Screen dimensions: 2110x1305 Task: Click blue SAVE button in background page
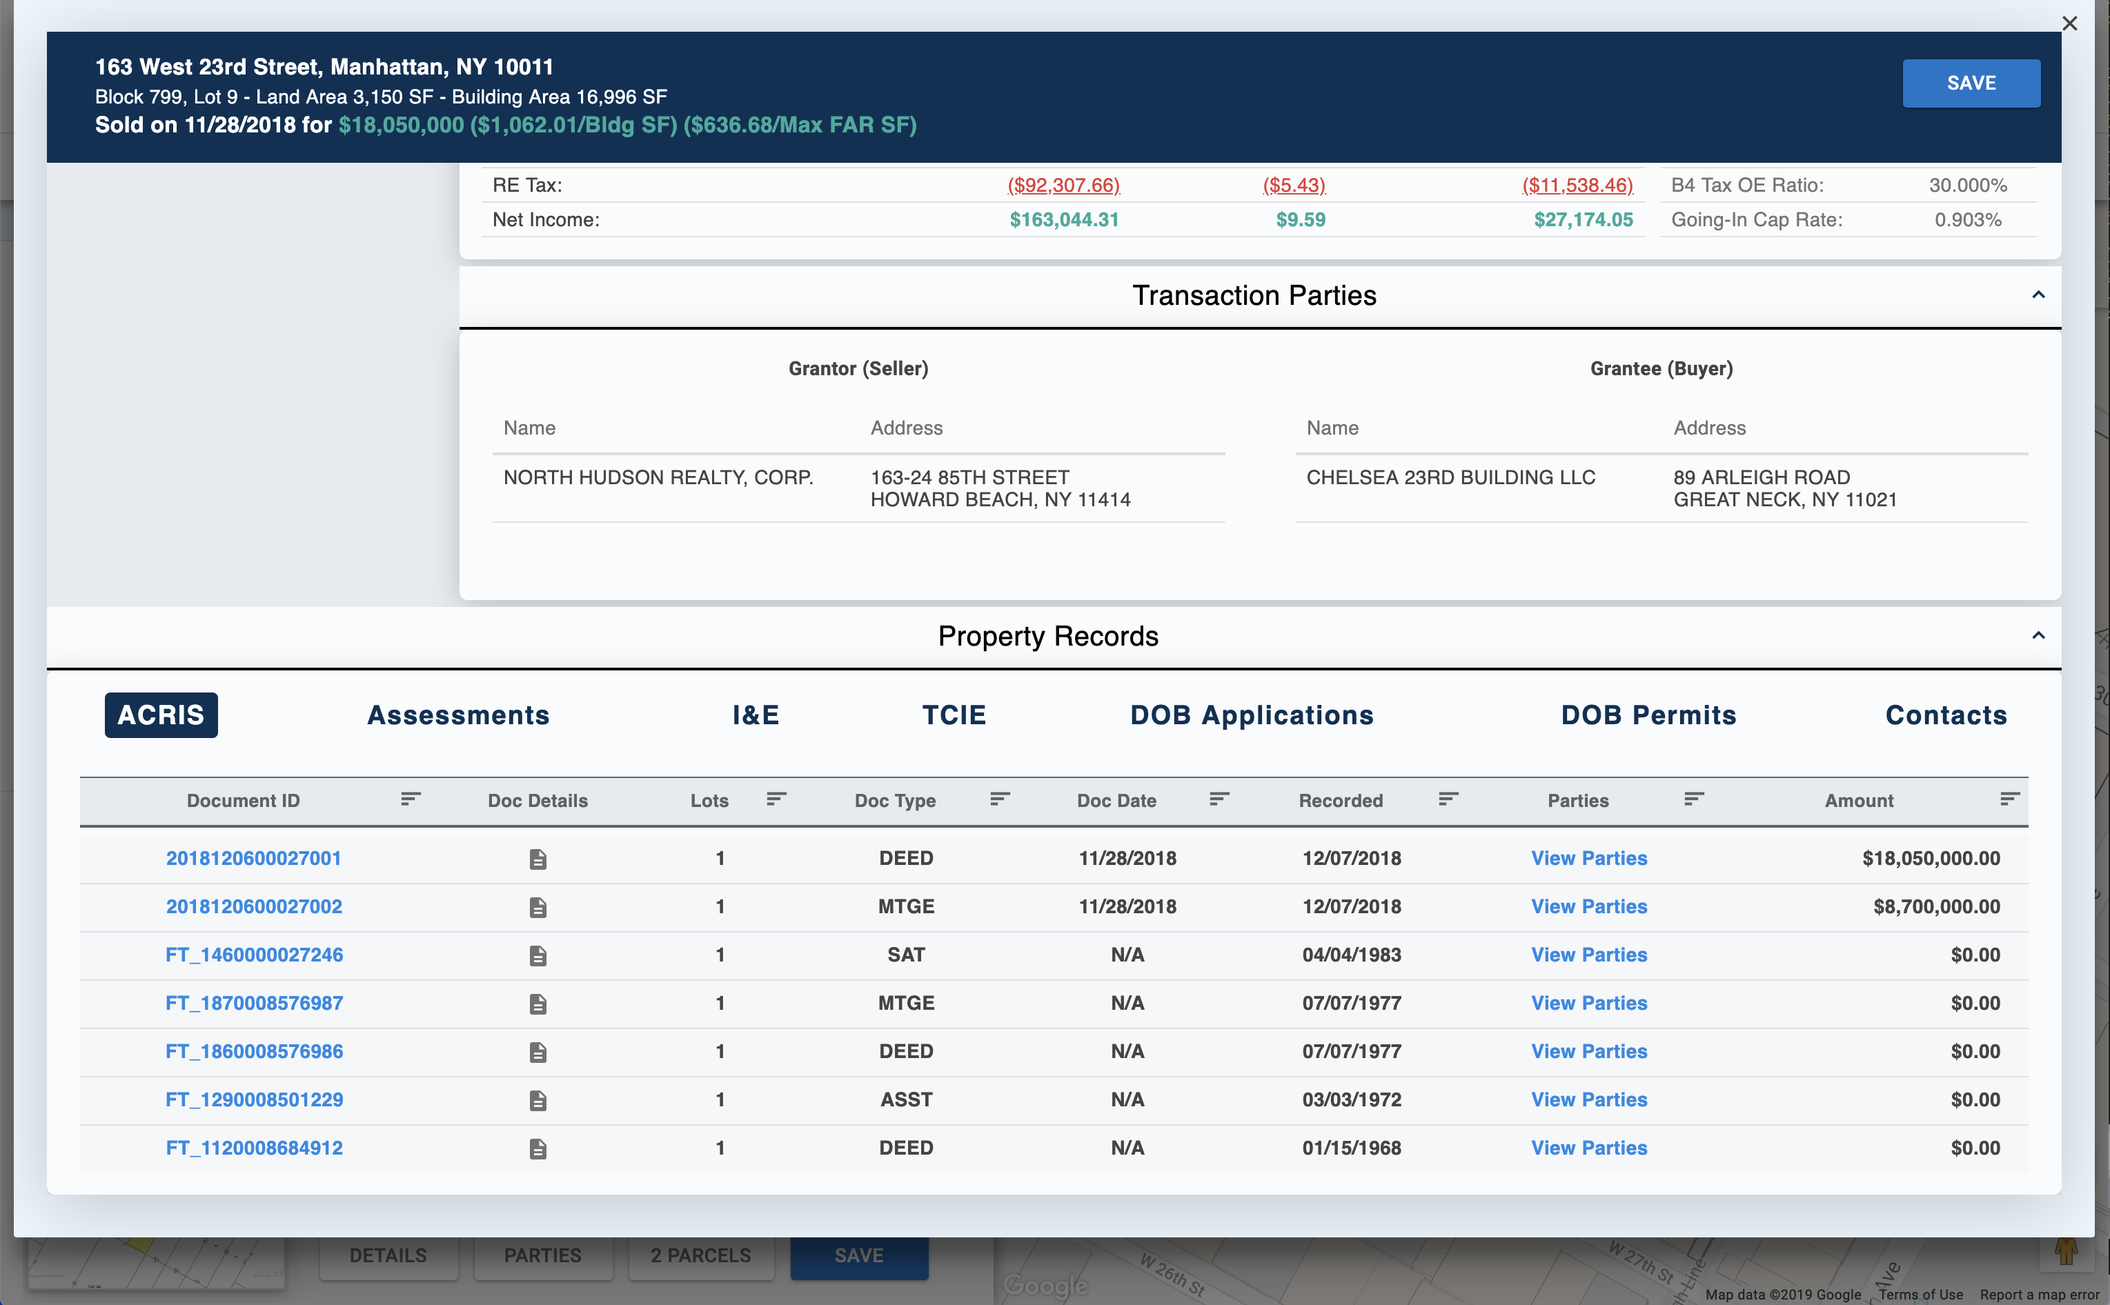(x=859, y=1256)
